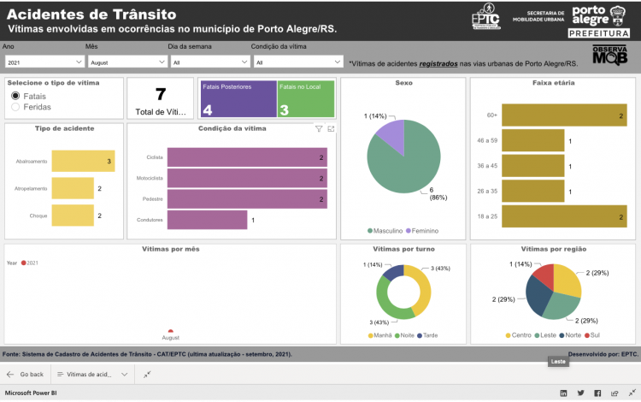Click the 2021 year legend item

click(29, 263)
